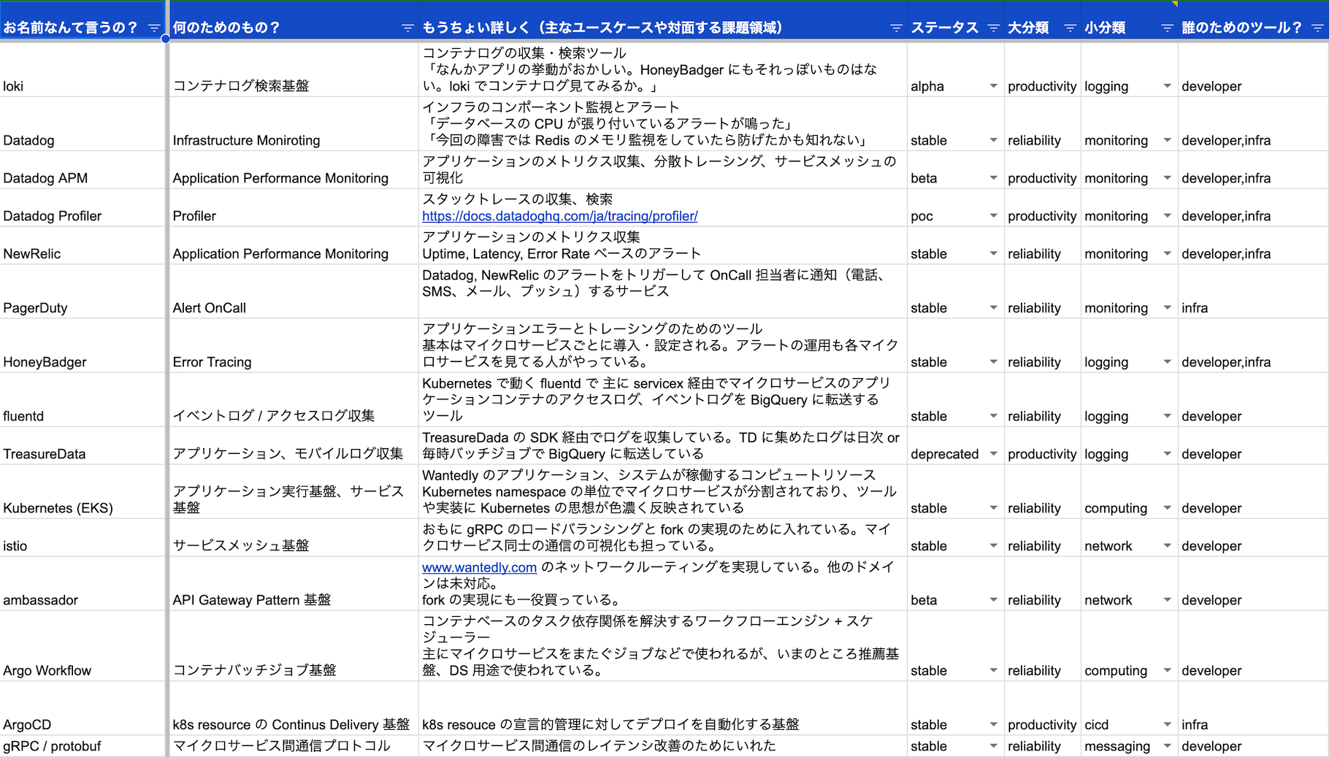
Task: Open filter for お名前なんて言うの？ column
Action: [x=153, y=28]
